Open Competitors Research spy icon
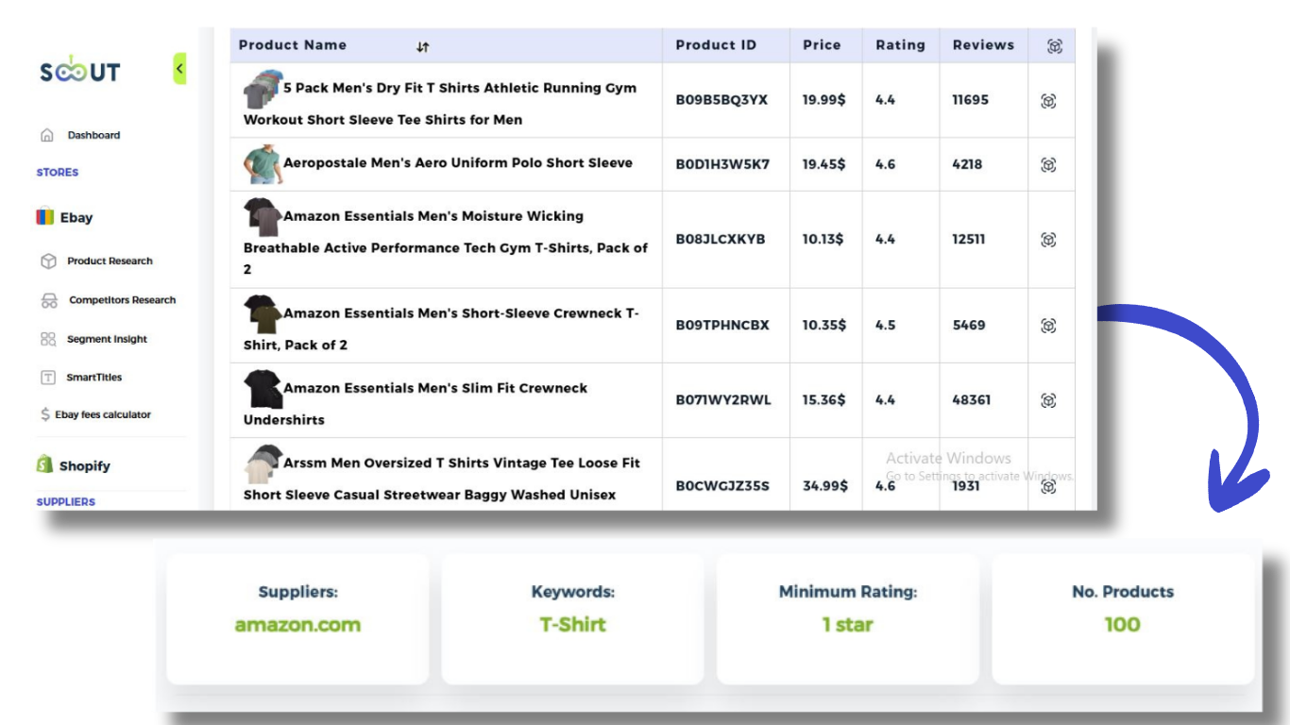This screenshot has height=725, width=1290. (x=49, y=300)
